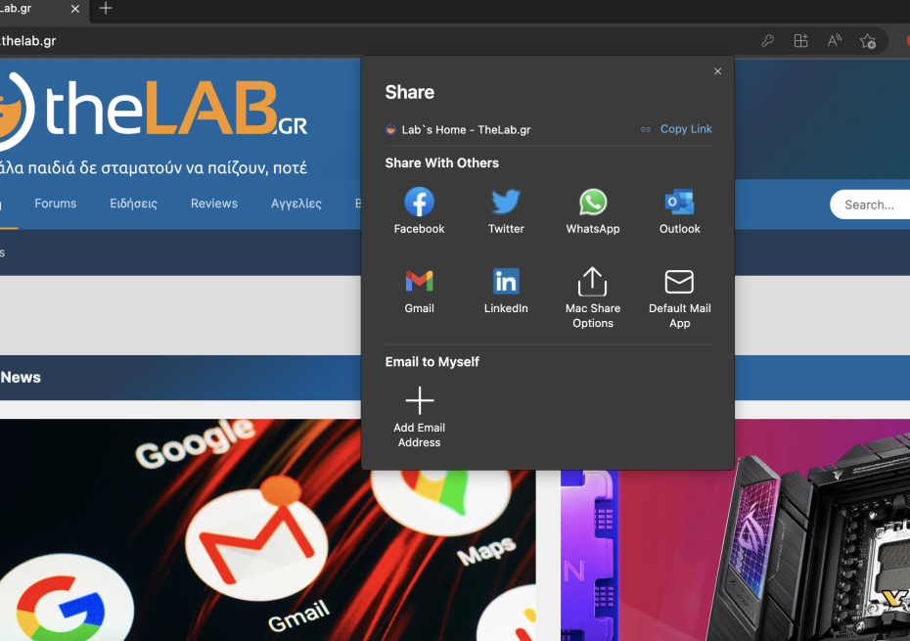Open a new browser tab
Screen dimensions: 910x641
click(x=106, y=8)
